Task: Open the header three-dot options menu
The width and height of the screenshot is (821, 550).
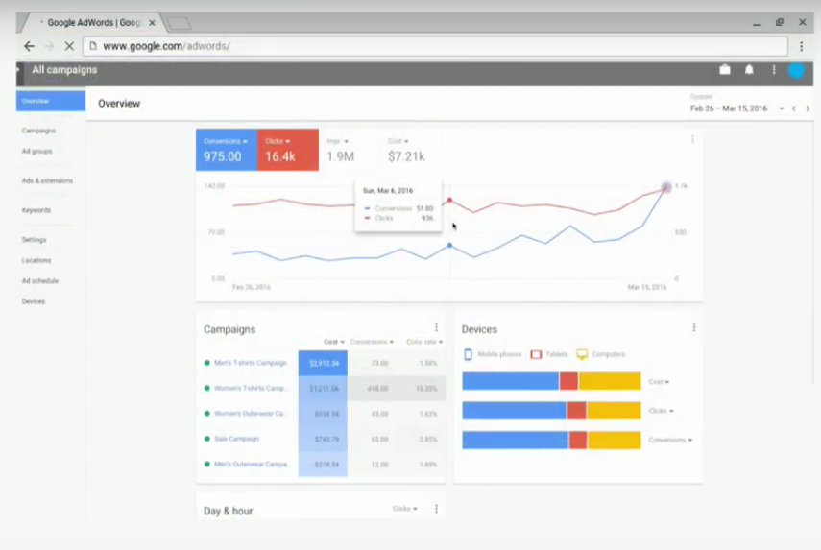Action: (x=774, y=70)
